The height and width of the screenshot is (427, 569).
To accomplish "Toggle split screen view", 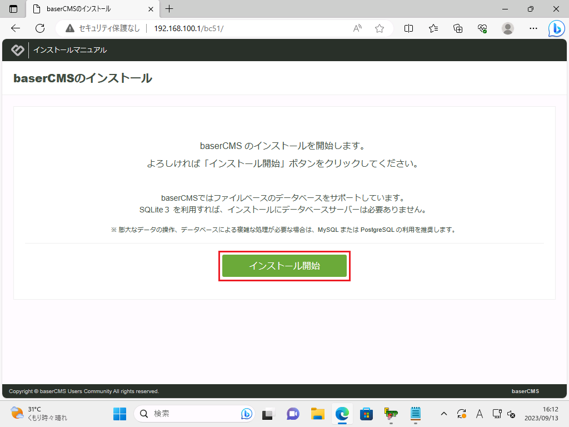I will pyautogui.click(x=409, y=28).
